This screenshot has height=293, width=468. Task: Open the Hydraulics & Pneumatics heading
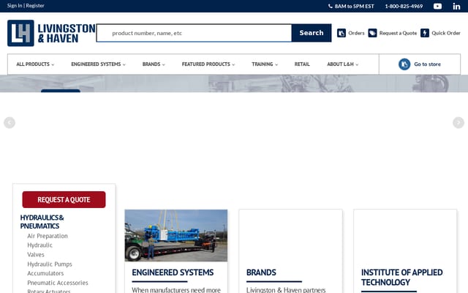pos(42,222)
